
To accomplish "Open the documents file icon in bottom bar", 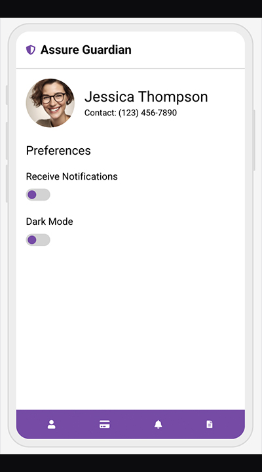I will point(210,424).
